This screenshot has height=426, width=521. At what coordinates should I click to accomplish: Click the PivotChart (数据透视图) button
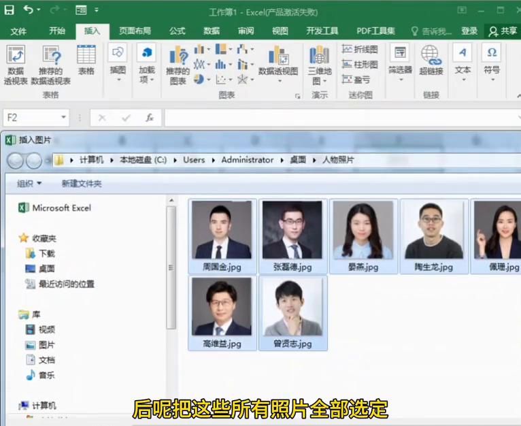click(278, 63)
